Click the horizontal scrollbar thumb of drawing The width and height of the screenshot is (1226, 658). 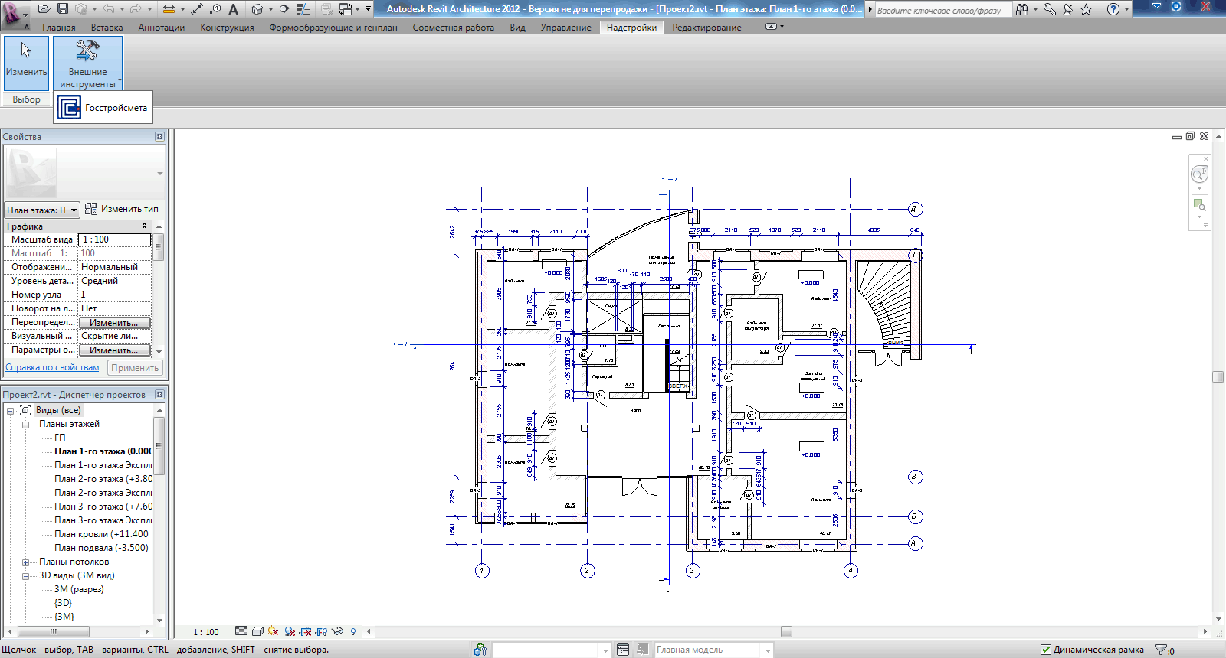(786, 632)
